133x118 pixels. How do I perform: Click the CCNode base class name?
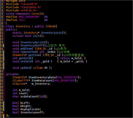[x=51, y=26]
